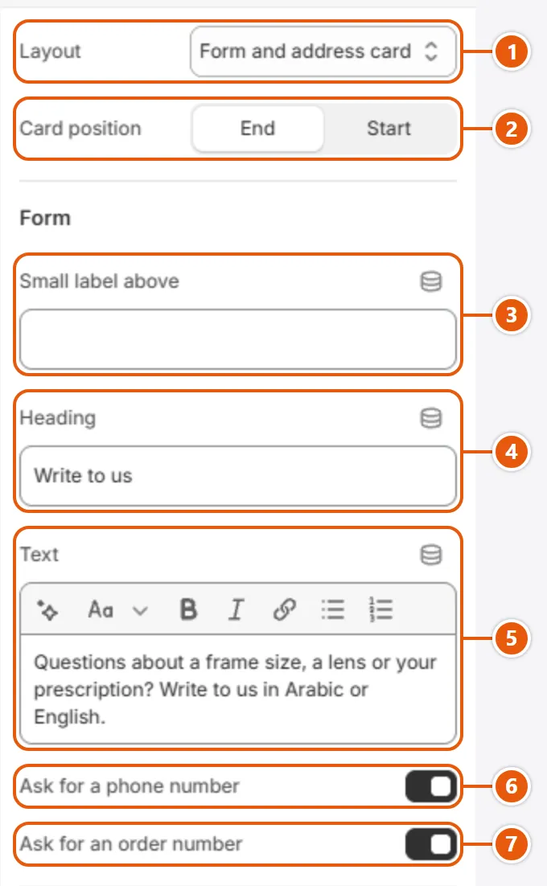Viewport: 547px width, 886px height.
Task: Click the Layout label
Action: pos(51,51)
